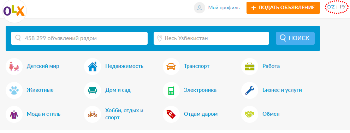Click the Животные paw icon
Viewport: 350px width, 133px height.
[x=14, y=90]
